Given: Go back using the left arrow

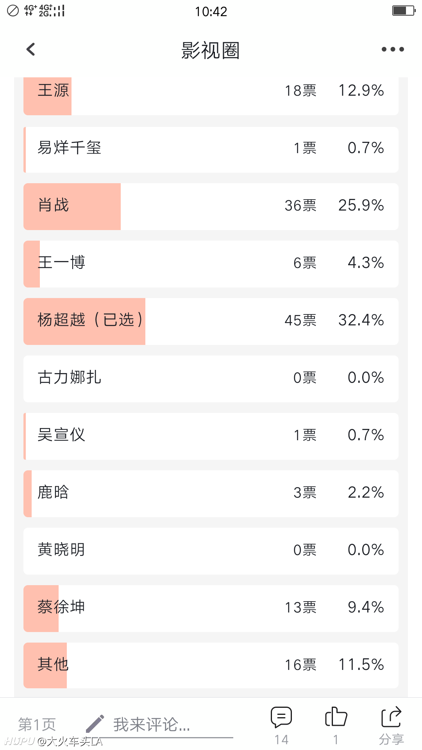Looking at the screenshot, I should pos(31,49).
